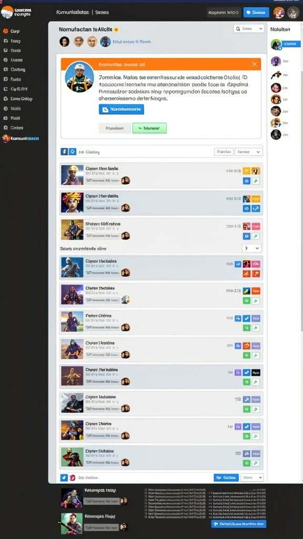Select the first top navigation label

73,13
